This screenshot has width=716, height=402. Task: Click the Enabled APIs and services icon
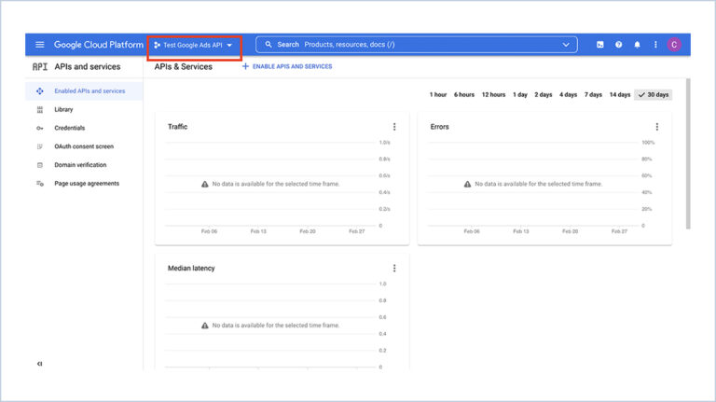[x=40, y=90]
